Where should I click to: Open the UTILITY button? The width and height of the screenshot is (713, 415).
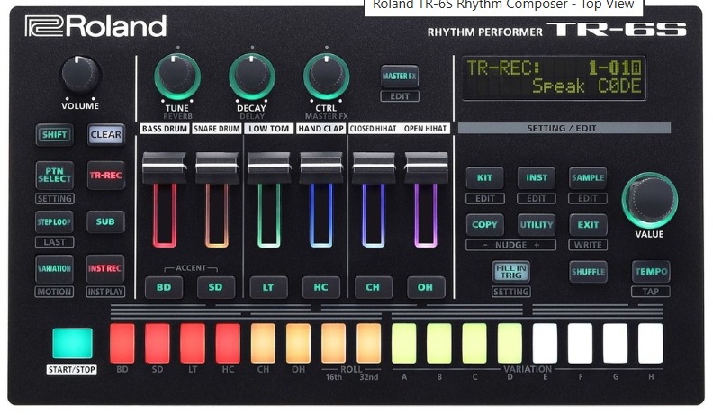(x=537, y=224)
